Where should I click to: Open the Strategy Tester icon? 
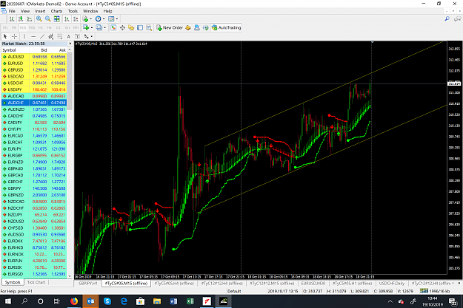149,27
